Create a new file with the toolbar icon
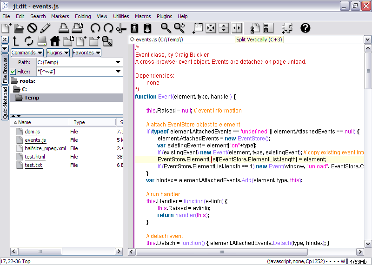The width and height of the screenshot is (372, 265). [7, 28]
